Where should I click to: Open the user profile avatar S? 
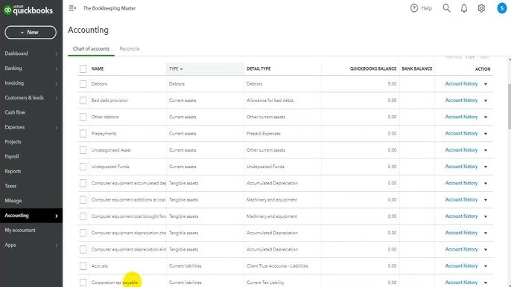pos(502,8)
